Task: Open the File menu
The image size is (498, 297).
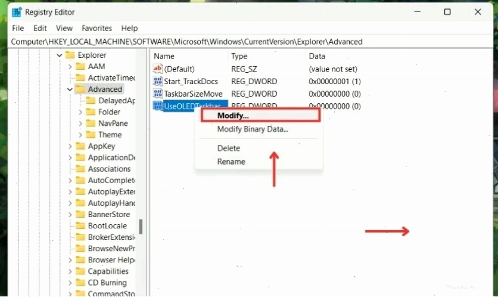Action: point(18,28)
